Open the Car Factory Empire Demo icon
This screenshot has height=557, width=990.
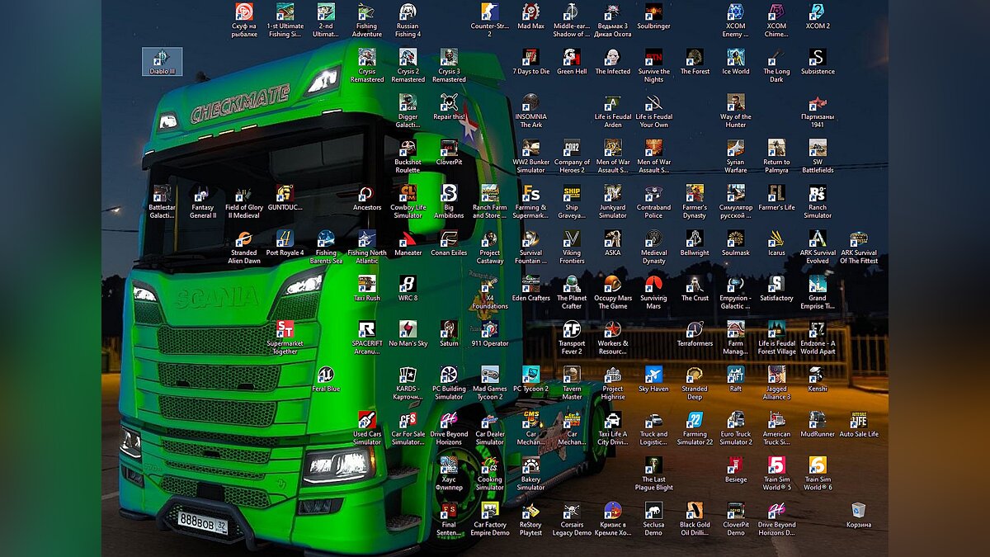click(490, 520)
